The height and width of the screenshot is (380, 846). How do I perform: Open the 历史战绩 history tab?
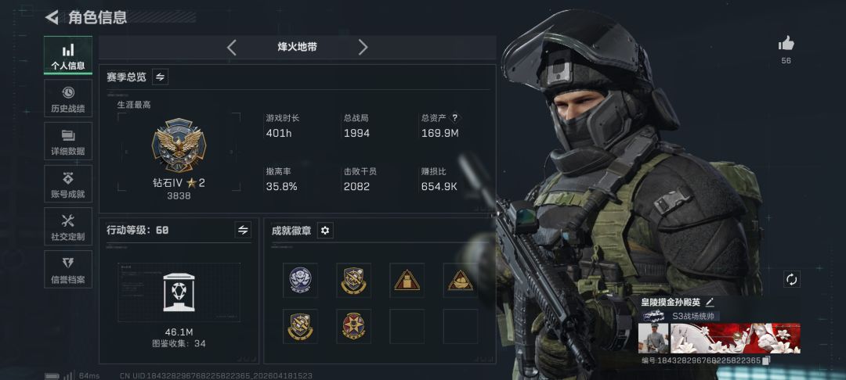pyautogui.click(x=68, y=99)
